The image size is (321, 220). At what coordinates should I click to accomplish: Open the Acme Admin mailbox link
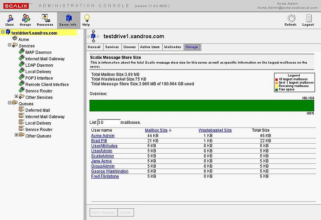103,136
